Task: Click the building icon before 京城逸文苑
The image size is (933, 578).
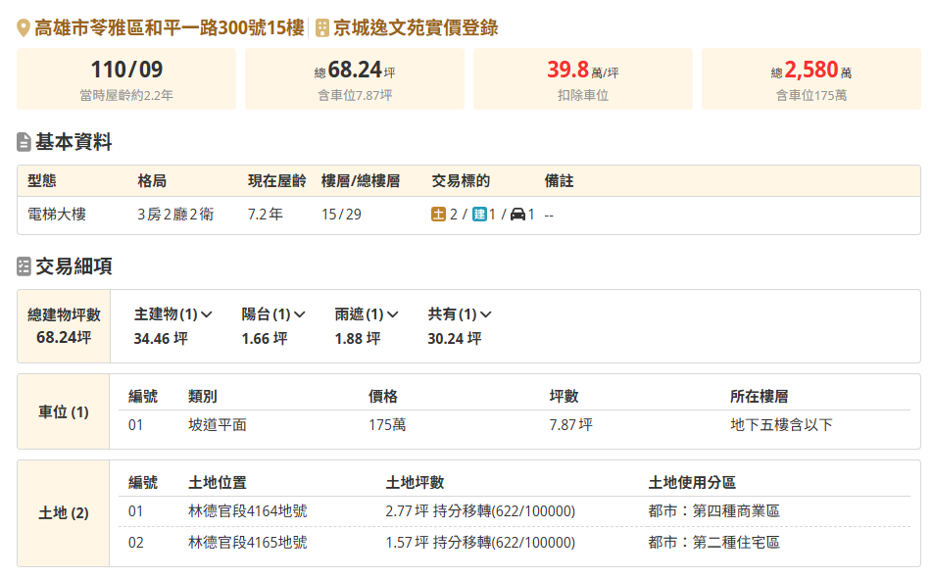Action: [321, 28]
